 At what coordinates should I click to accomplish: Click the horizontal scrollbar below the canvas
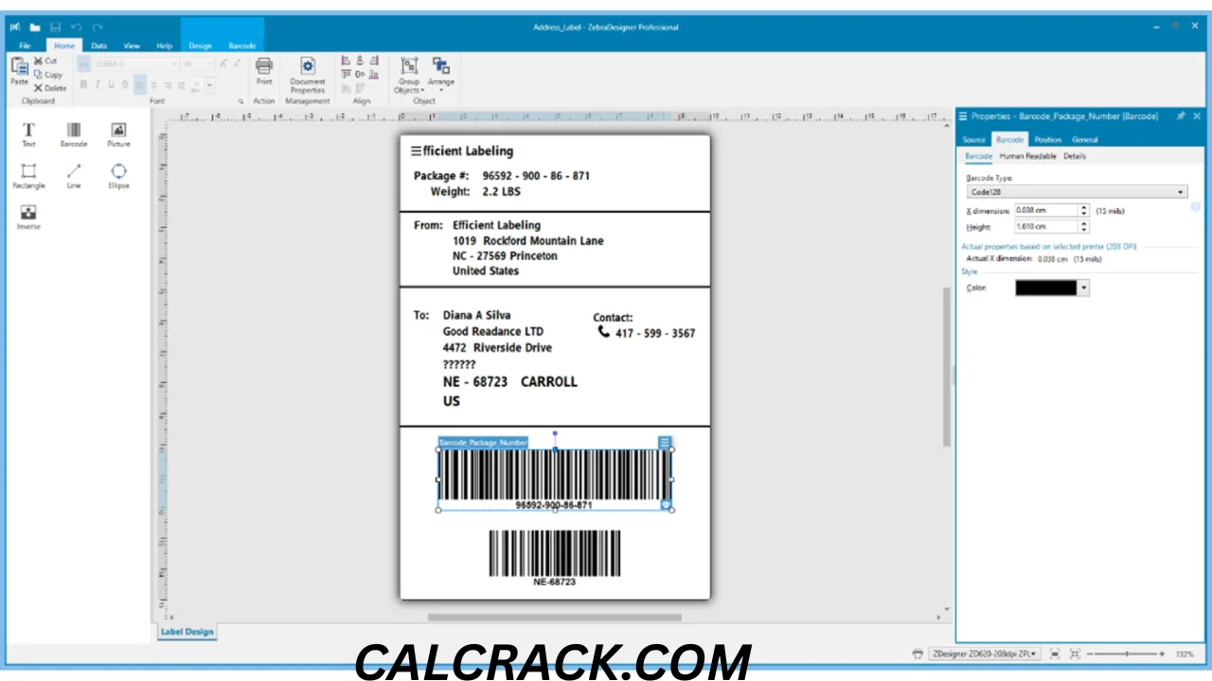tap(554, 618)
